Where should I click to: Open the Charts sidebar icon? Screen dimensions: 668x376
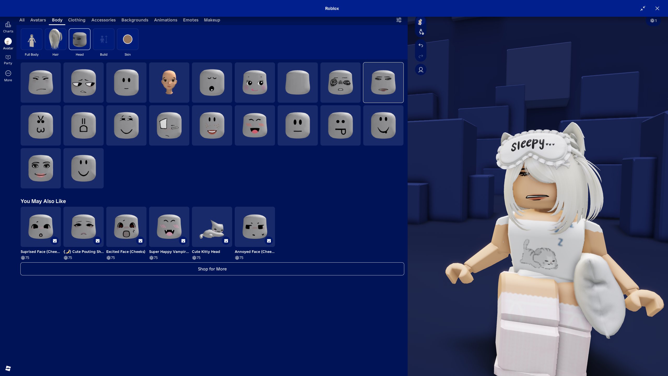[x=8, y=27]
